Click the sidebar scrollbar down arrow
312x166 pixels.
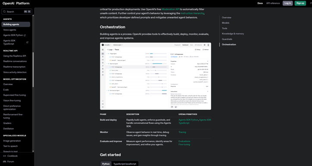[33, 151]
